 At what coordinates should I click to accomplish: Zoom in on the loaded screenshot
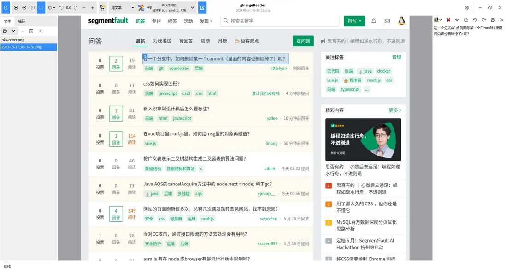16,8
